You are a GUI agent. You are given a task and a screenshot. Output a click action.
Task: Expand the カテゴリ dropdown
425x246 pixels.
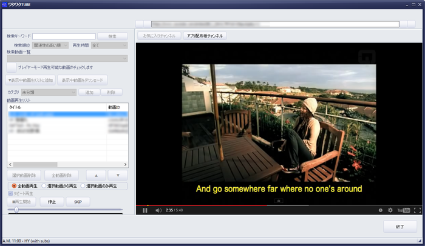49,92
